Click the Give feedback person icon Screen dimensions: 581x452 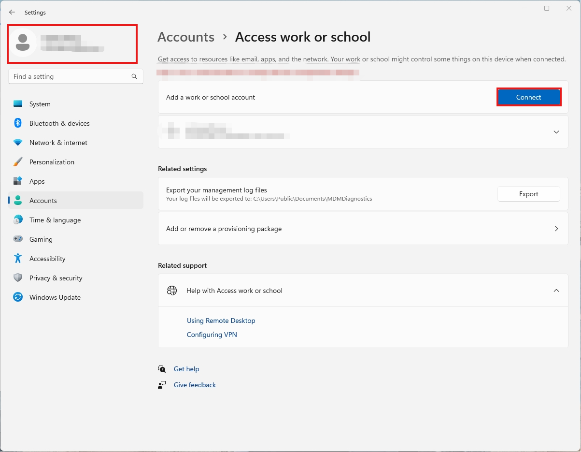(x=162, y=385)
